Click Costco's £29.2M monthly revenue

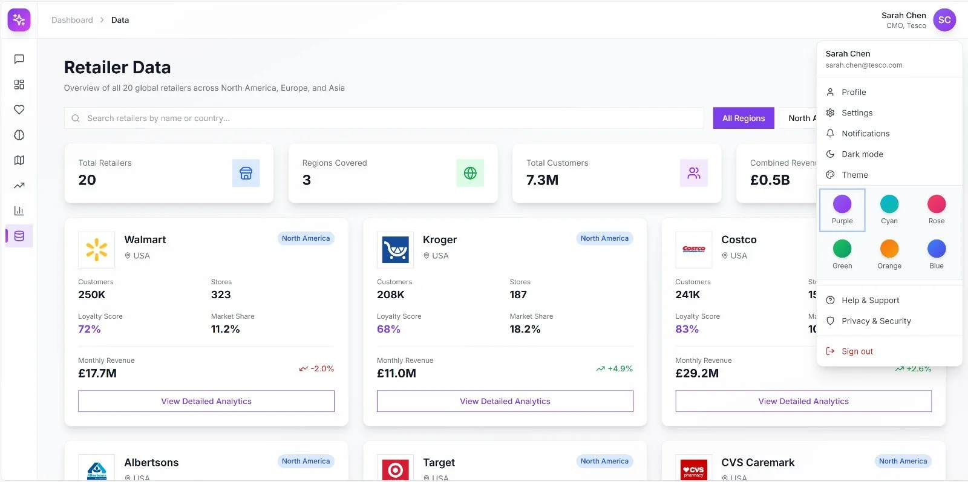coord(697,373)
